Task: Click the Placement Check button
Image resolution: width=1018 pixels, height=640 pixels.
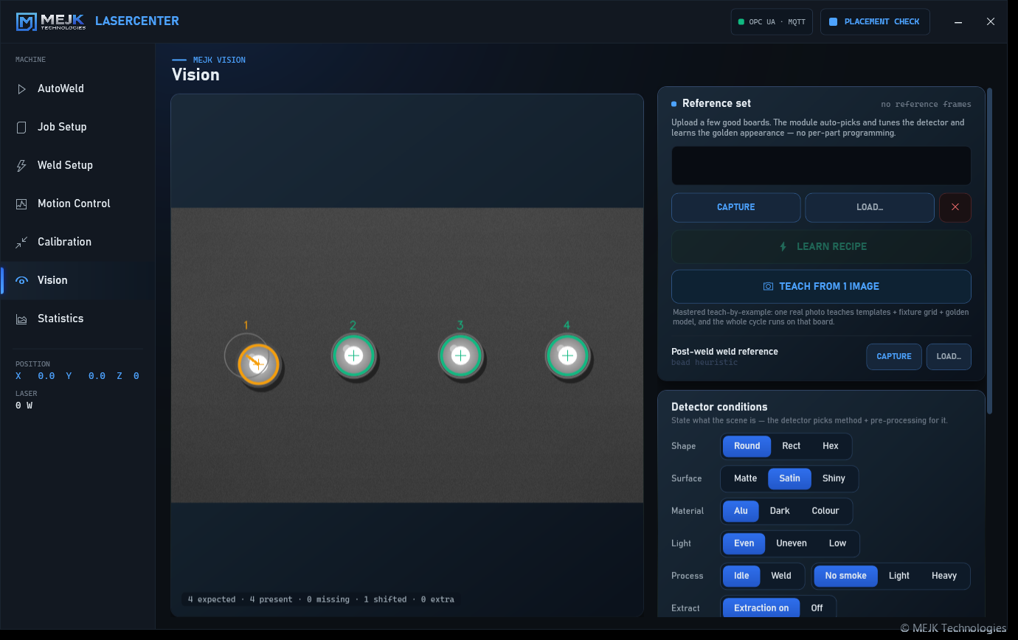Action: click(x=875, y=22)
